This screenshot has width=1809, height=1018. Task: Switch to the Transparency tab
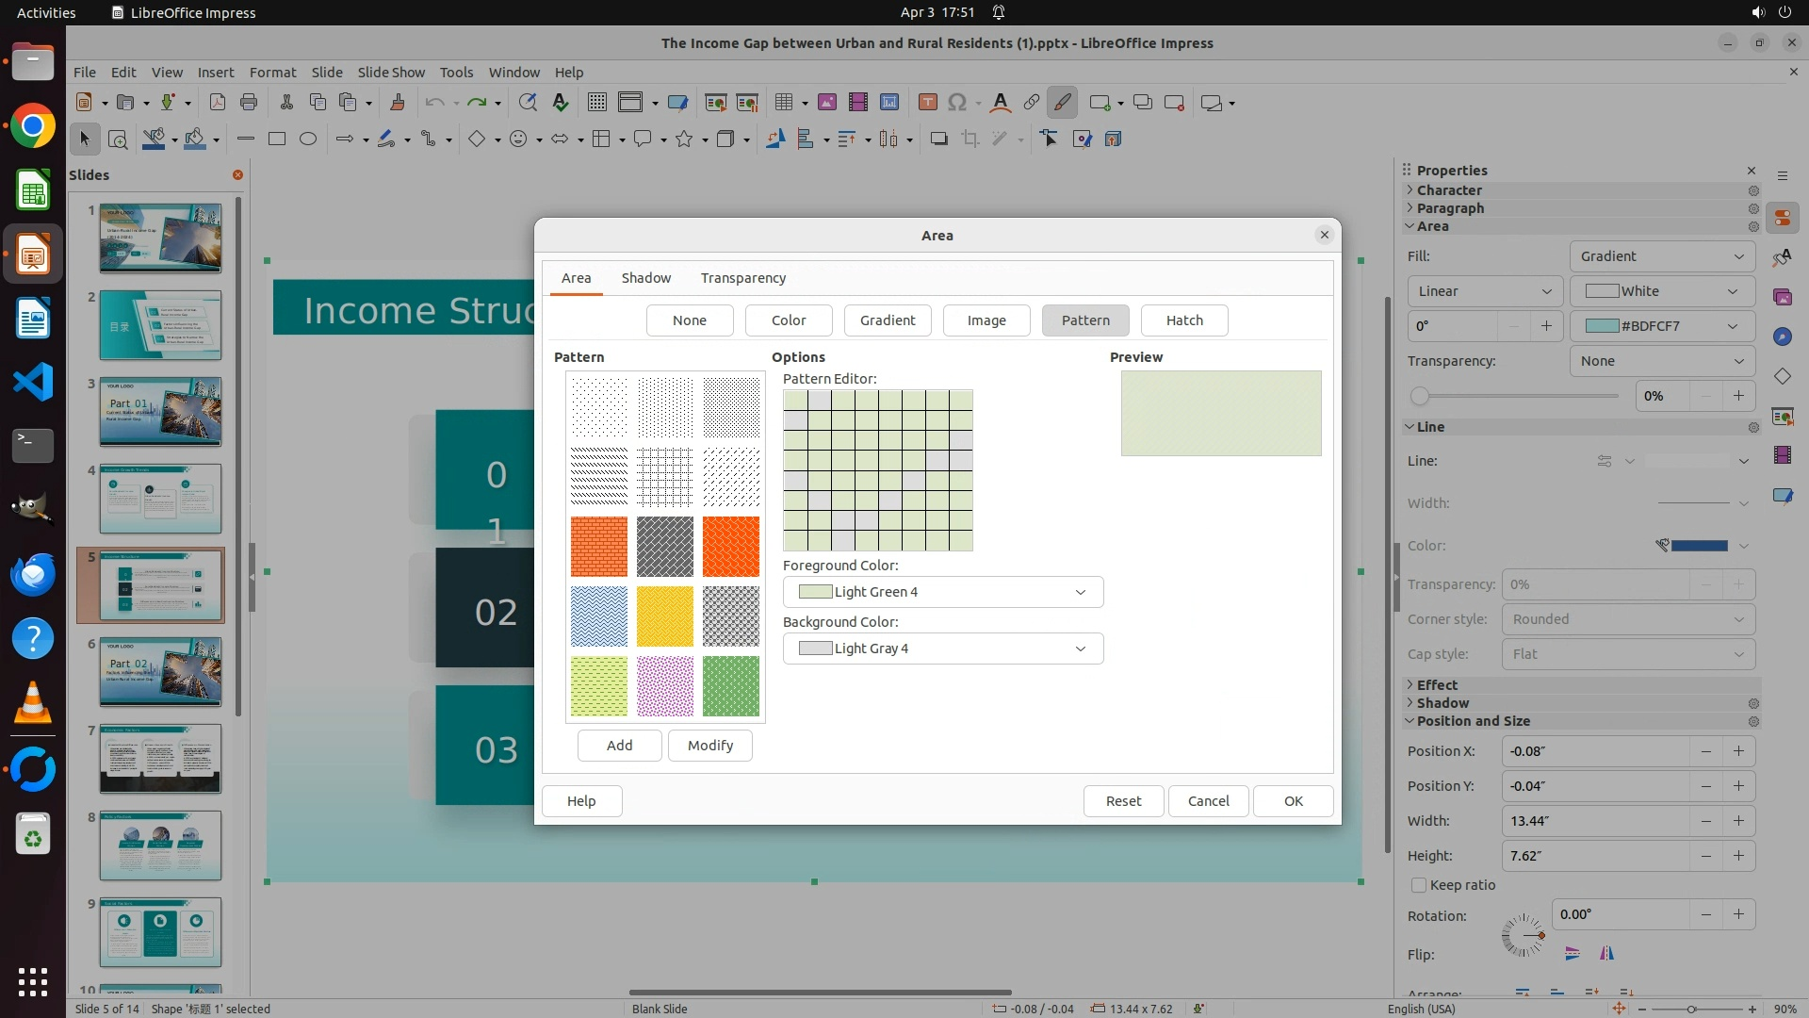tap(742, 278)
